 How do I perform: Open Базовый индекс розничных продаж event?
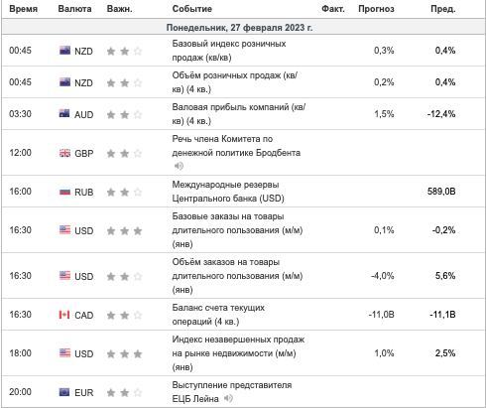click(x=229, y=51)
